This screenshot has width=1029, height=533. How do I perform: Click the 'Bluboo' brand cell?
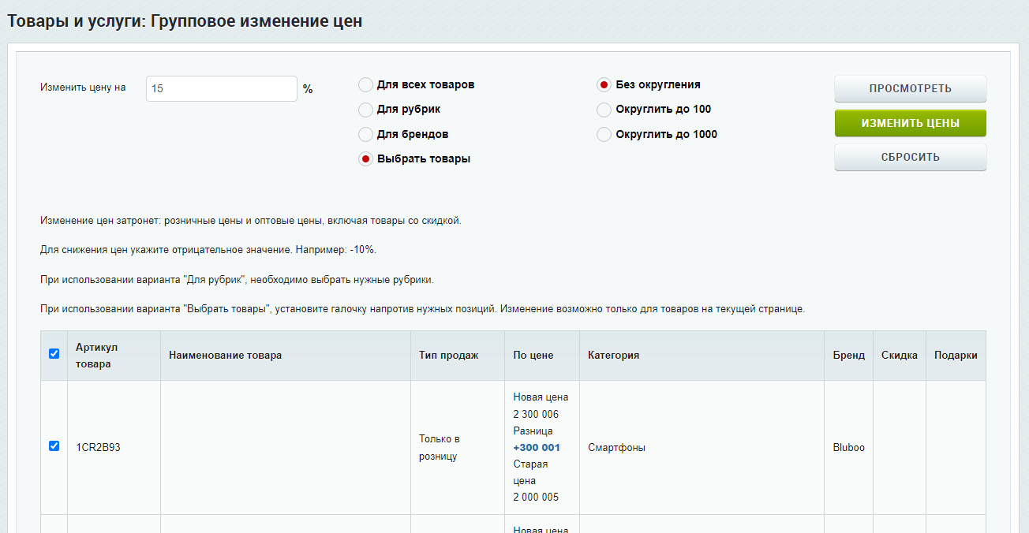click(x=848, y=448)
